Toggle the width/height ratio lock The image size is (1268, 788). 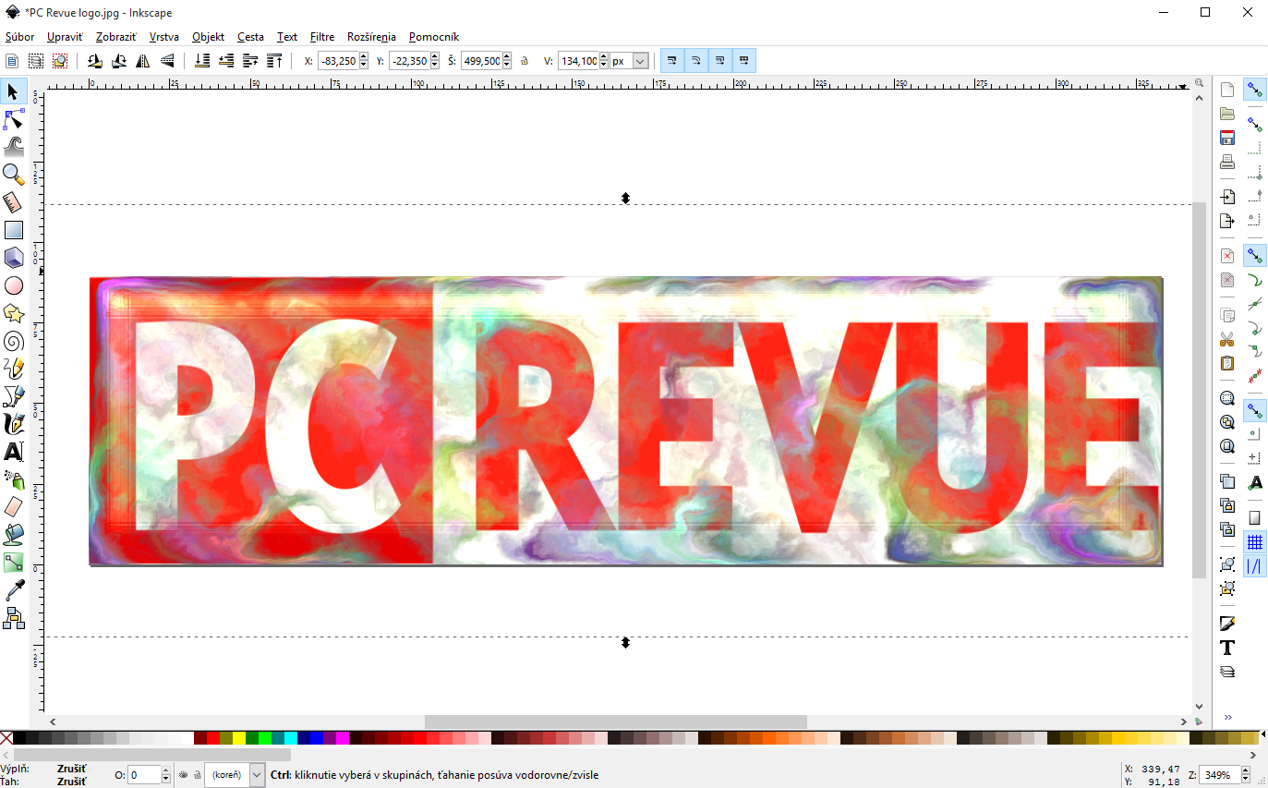[525, 61]
